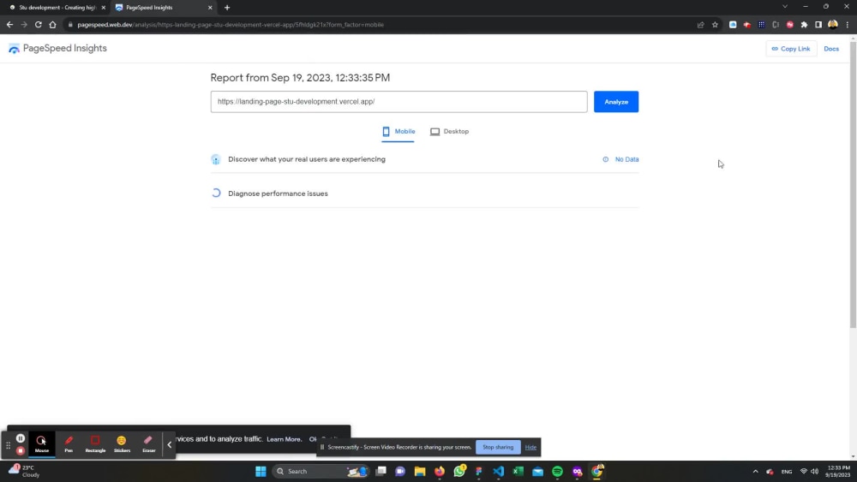Open the Windows Start menu
The image size is (857, 482).
click(x=261, y=471)
